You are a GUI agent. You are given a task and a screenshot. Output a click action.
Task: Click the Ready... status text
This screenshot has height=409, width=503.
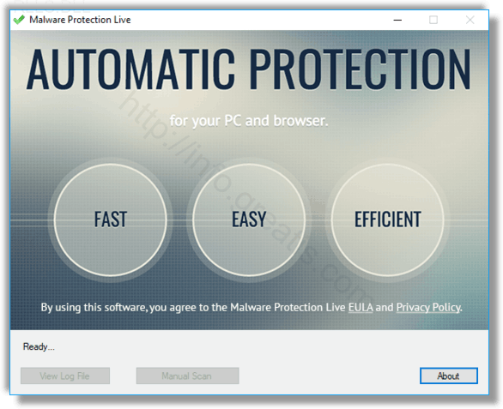coord(39,346)
